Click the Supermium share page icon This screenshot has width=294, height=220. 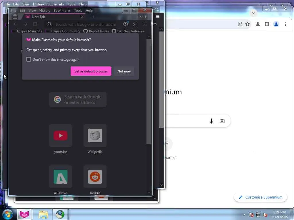coord(240,24)
